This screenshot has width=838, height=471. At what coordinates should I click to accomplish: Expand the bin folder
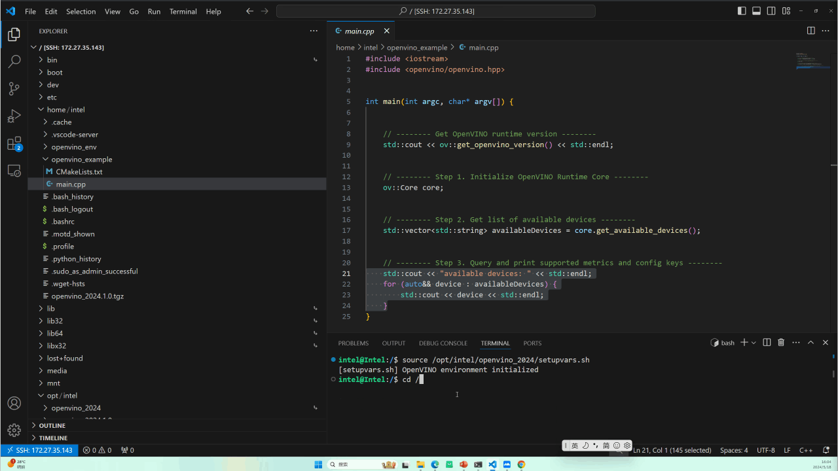tap(177, 60)
